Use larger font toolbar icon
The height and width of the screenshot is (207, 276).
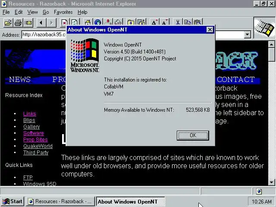[x=154, y=22]
